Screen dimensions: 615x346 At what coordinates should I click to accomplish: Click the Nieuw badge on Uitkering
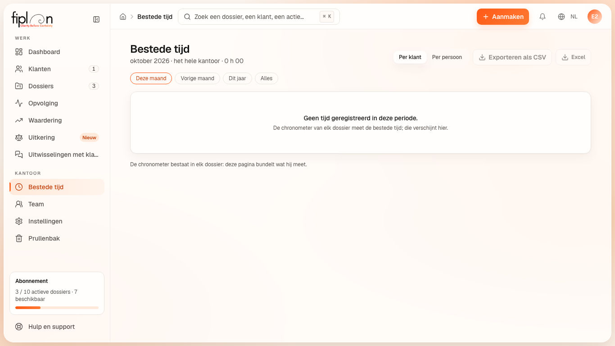point(89,137)
